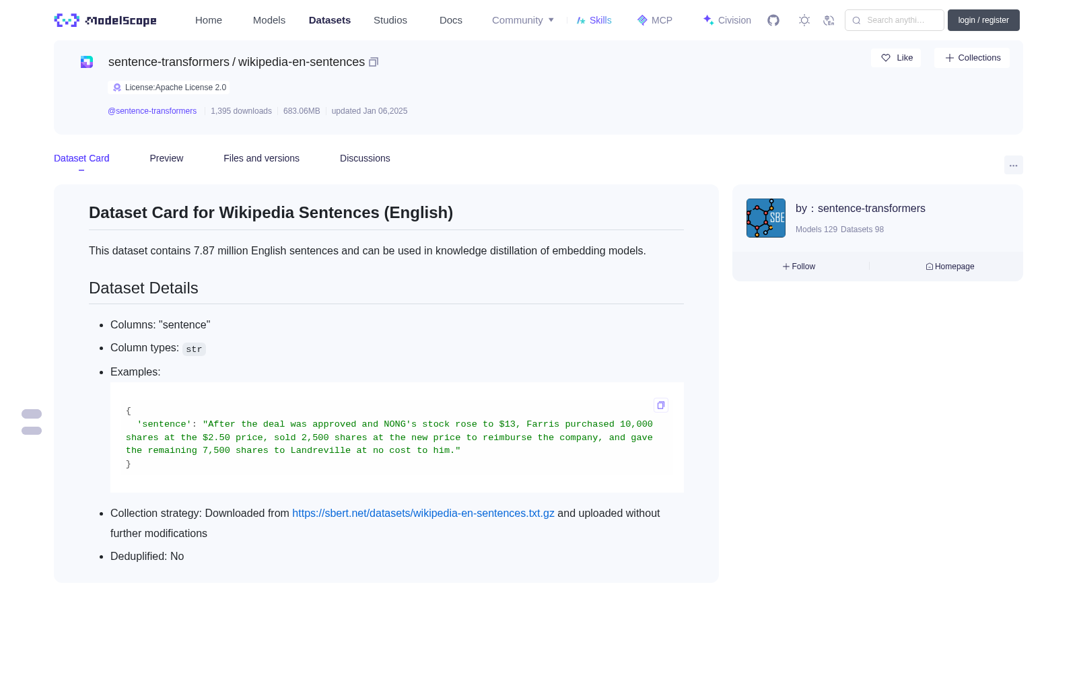Click the heart icon on Like

tap(886, 58)
